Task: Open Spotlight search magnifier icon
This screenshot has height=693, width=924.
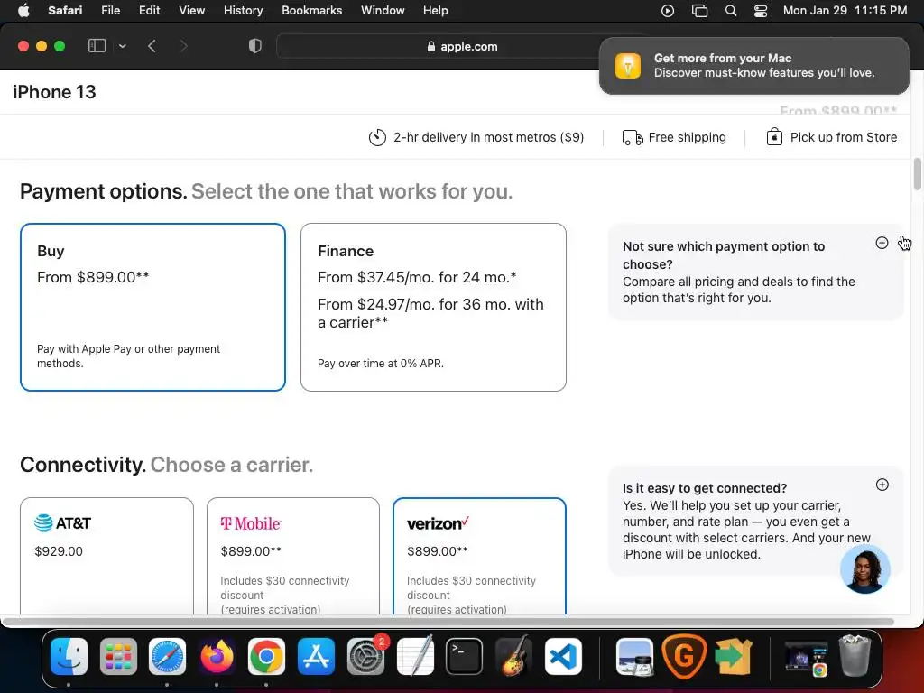Action: coord(731,11)
